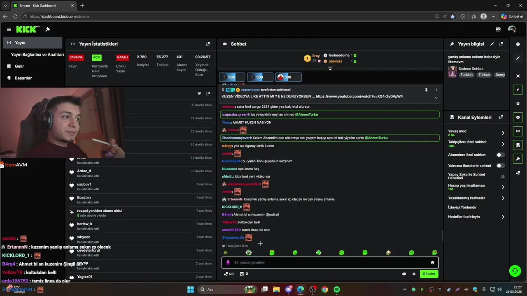Viewport: 527px width, 296px height.
Task: Open the Windows Start menu
Action: [191, 289]
